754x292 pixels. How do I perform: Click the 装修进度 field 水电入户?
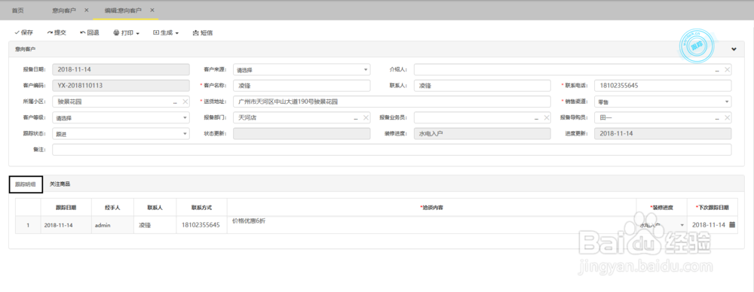pyautogui.click(x=482, y=133)
